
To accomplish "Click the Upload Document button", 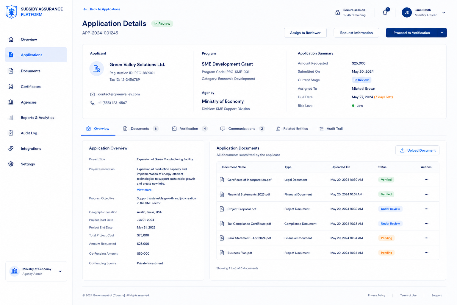I will coord(417,150).
